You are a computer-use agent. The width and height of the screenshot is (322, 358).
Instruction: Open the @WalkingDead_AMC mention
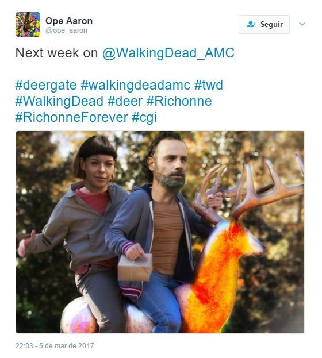pos(168,53)
